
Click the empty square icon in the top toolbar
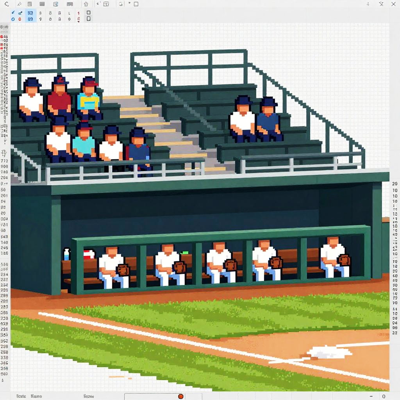pyautogui.click(x=136, y=4)
